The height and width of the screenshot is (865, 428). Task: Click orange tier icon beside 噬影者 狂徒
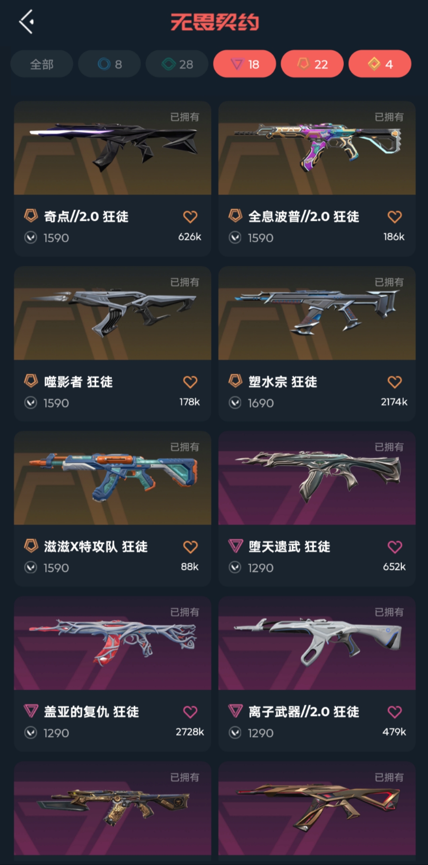(x=31, y=381)
